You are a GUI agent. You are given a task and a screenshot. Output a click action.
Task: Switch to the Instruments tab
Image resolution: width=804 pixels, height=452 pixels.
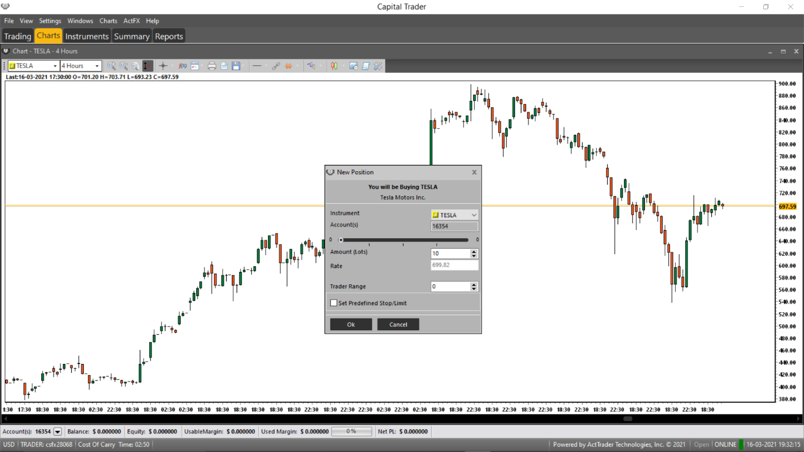click(87, 36)
